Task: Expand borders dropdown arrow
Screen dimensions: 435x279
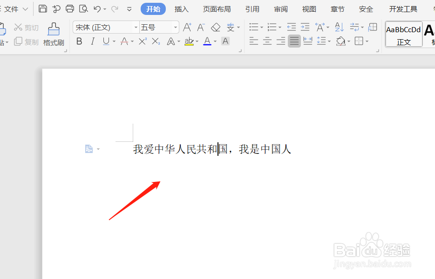Action: (367, 42)
